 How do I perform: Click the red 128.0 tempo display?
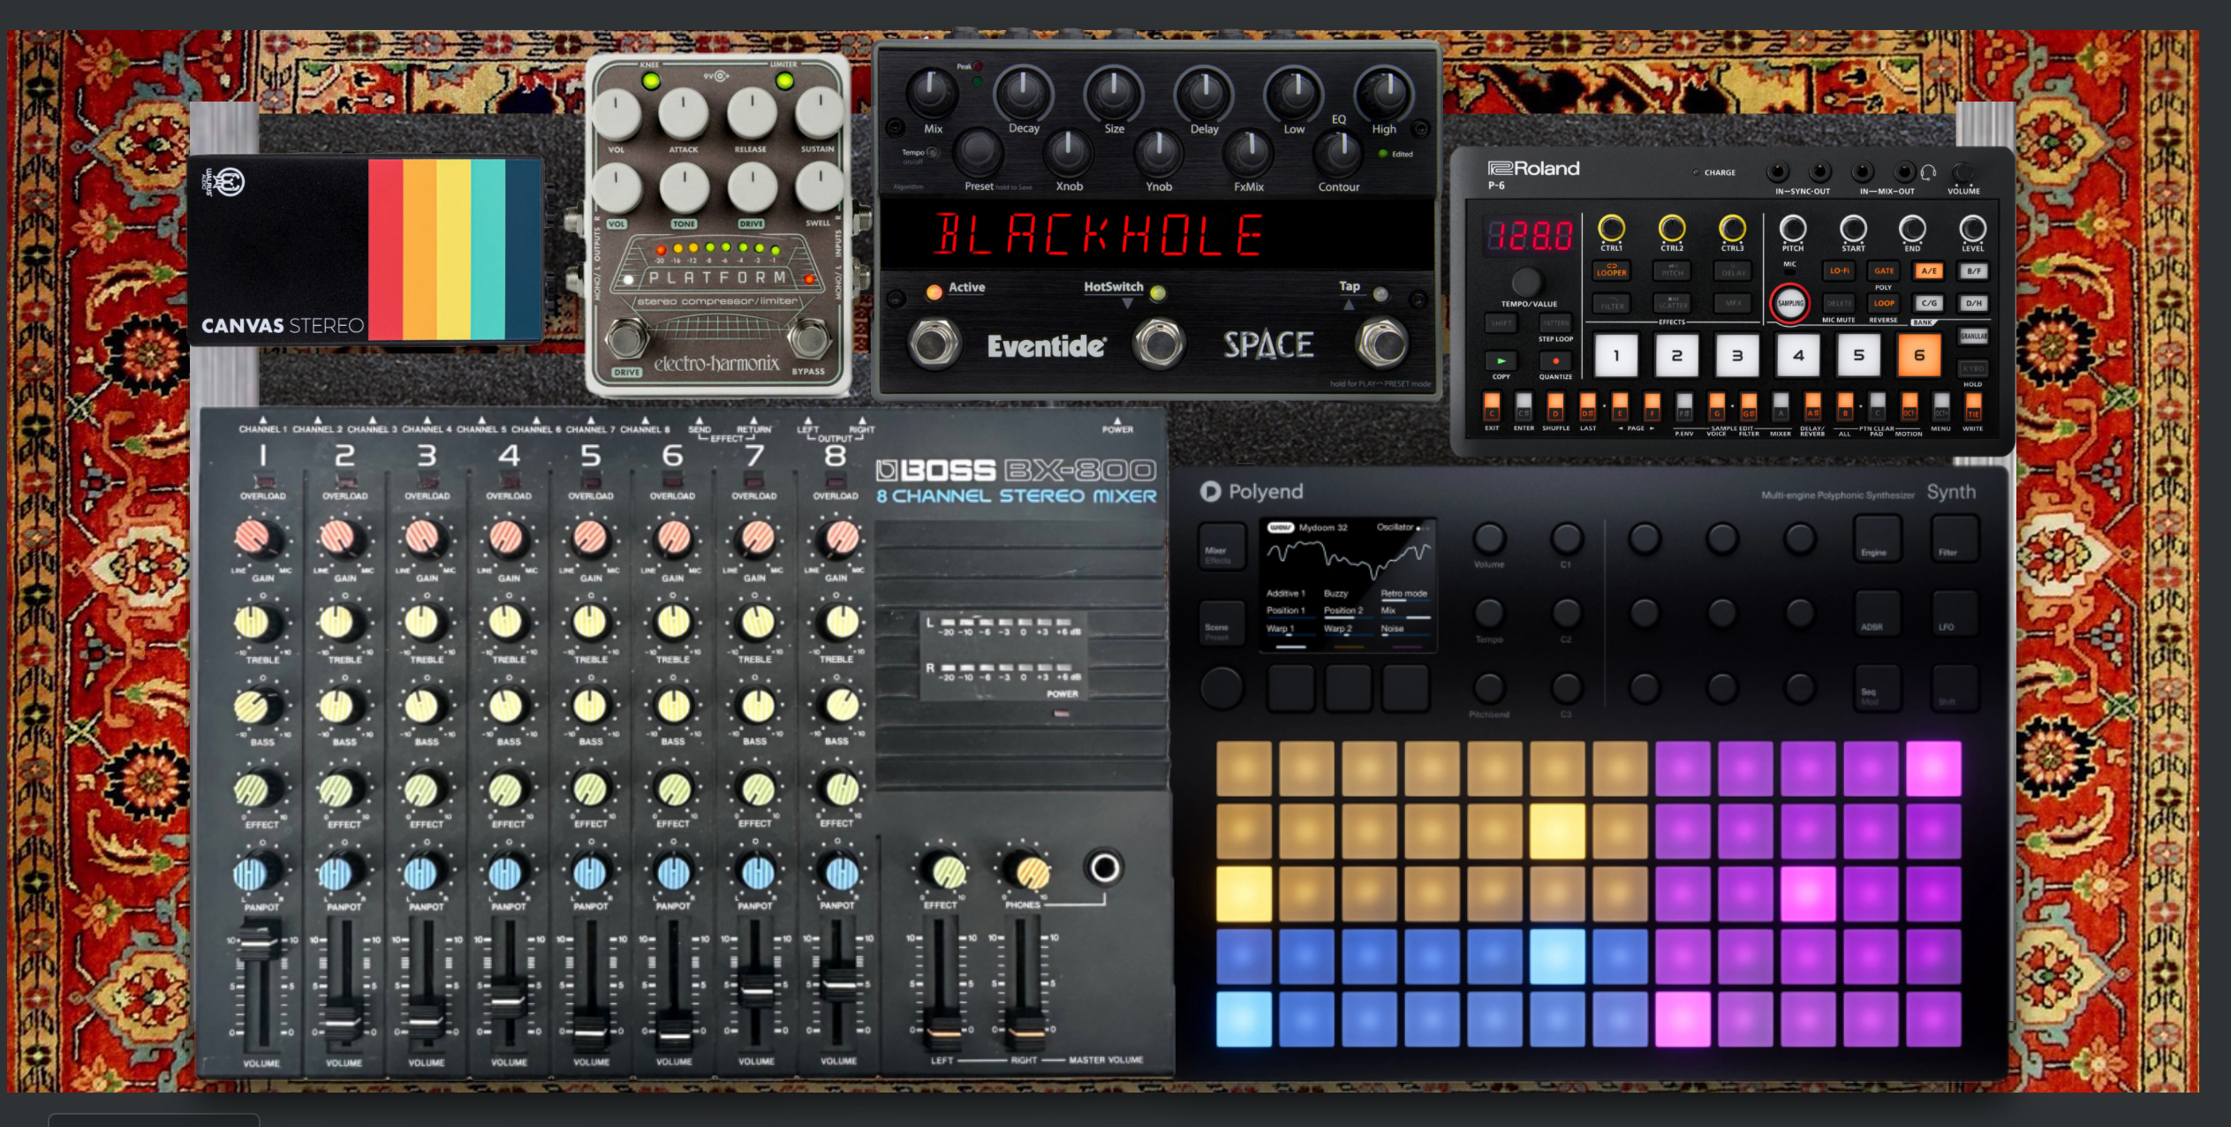1531,236
